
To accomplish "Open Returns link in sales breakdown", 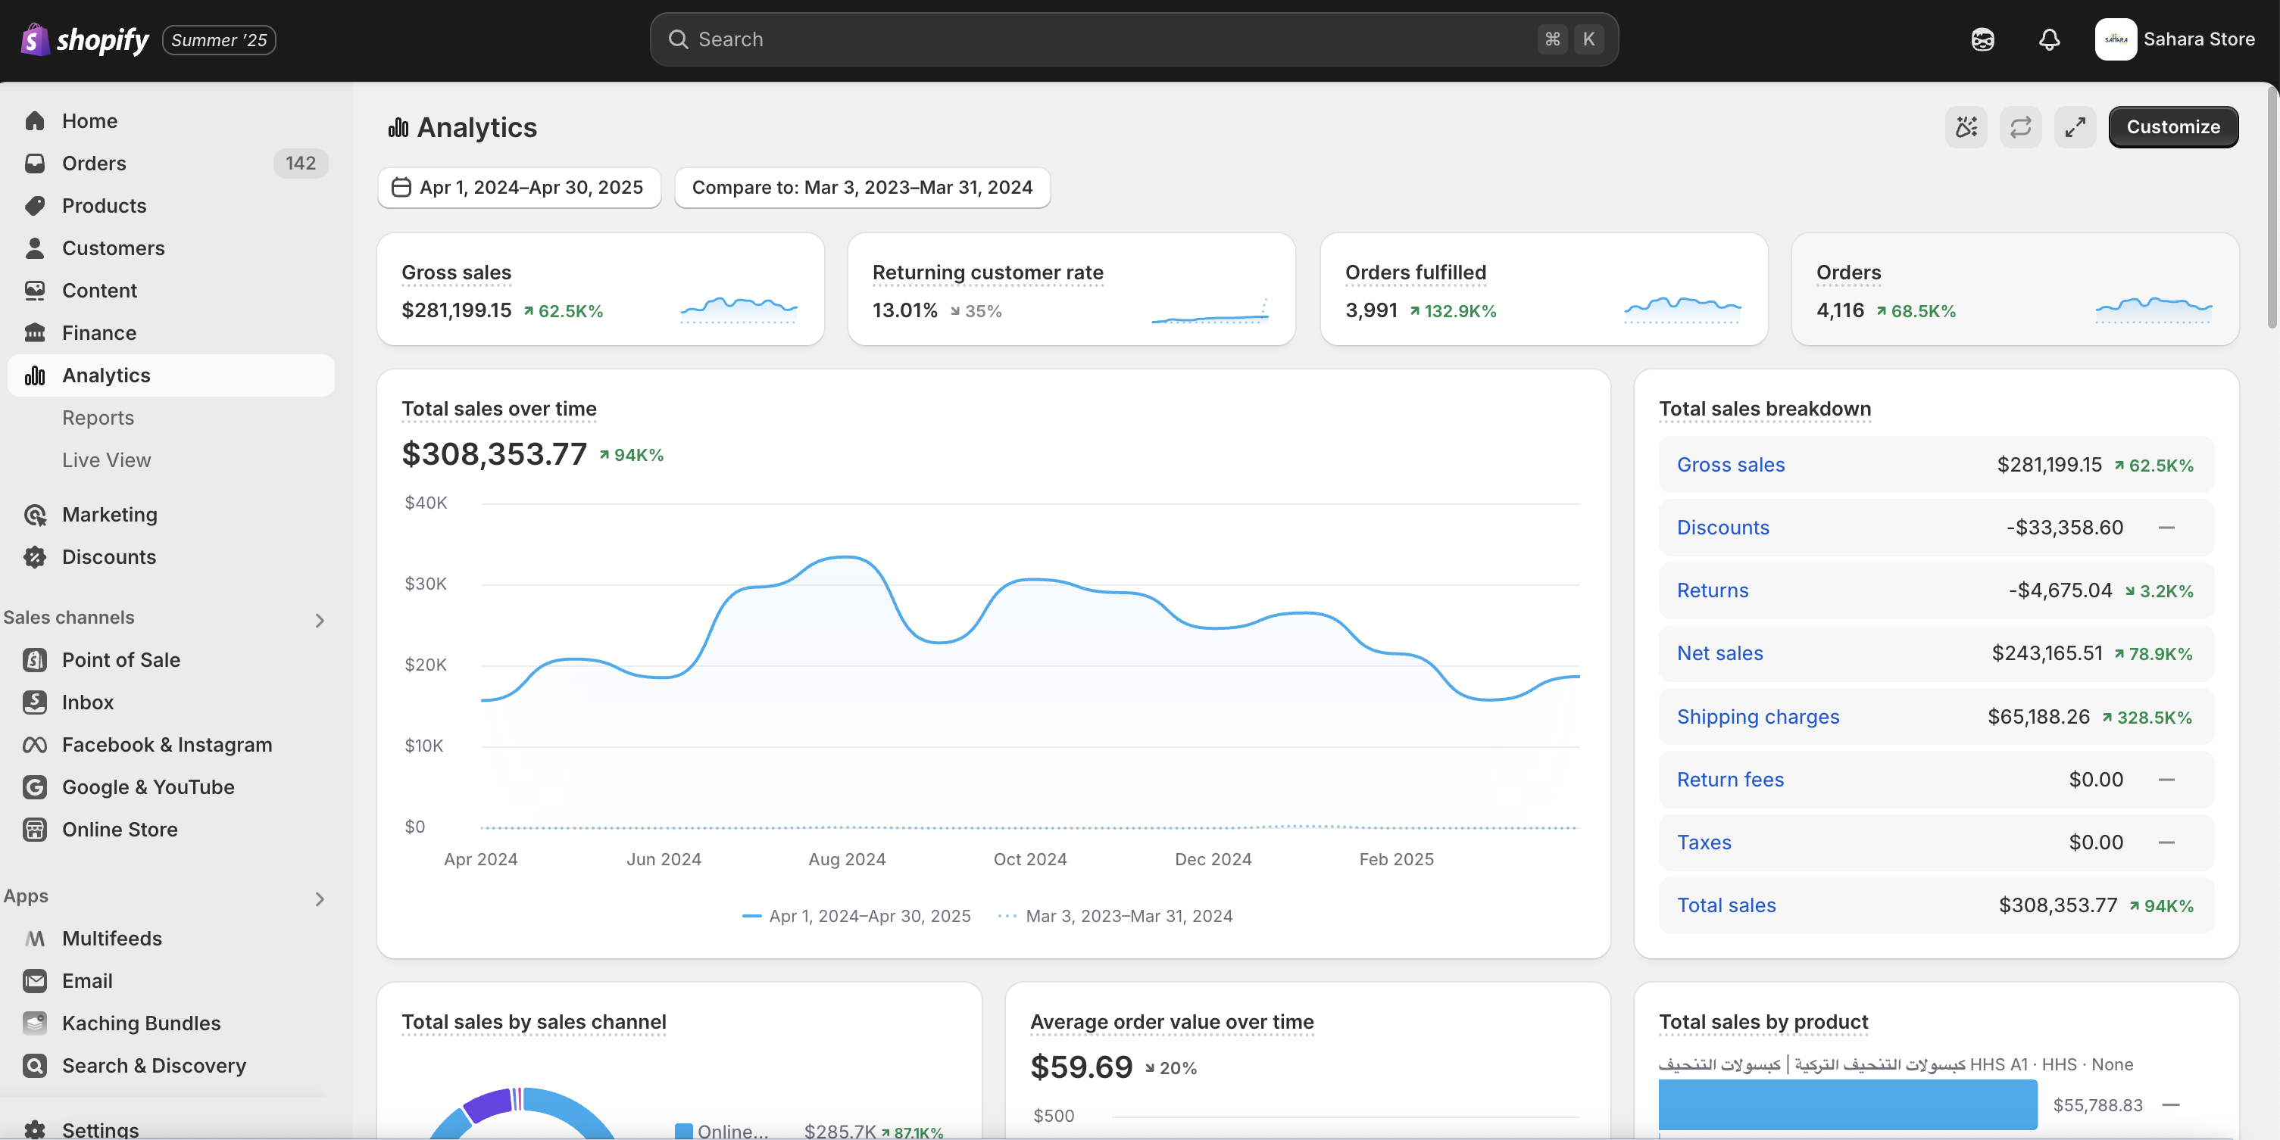I will [1712, 590].
